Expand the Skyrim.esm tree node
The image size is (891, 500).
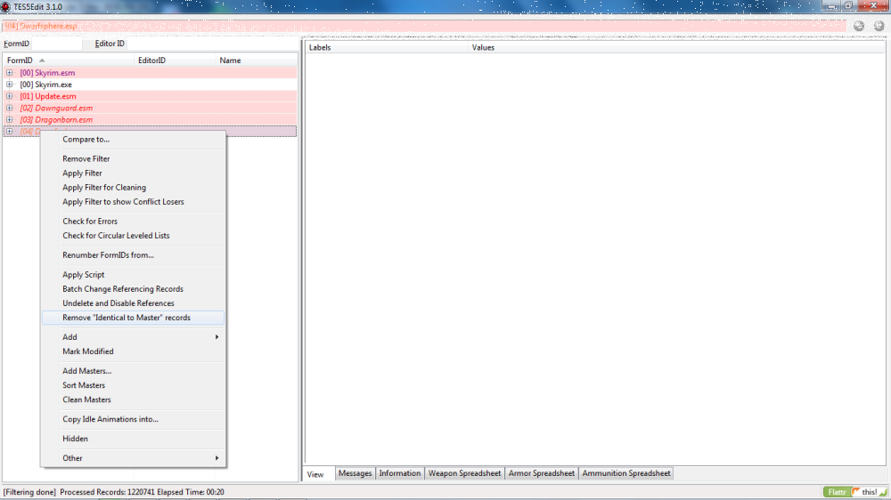click(10, 73)
